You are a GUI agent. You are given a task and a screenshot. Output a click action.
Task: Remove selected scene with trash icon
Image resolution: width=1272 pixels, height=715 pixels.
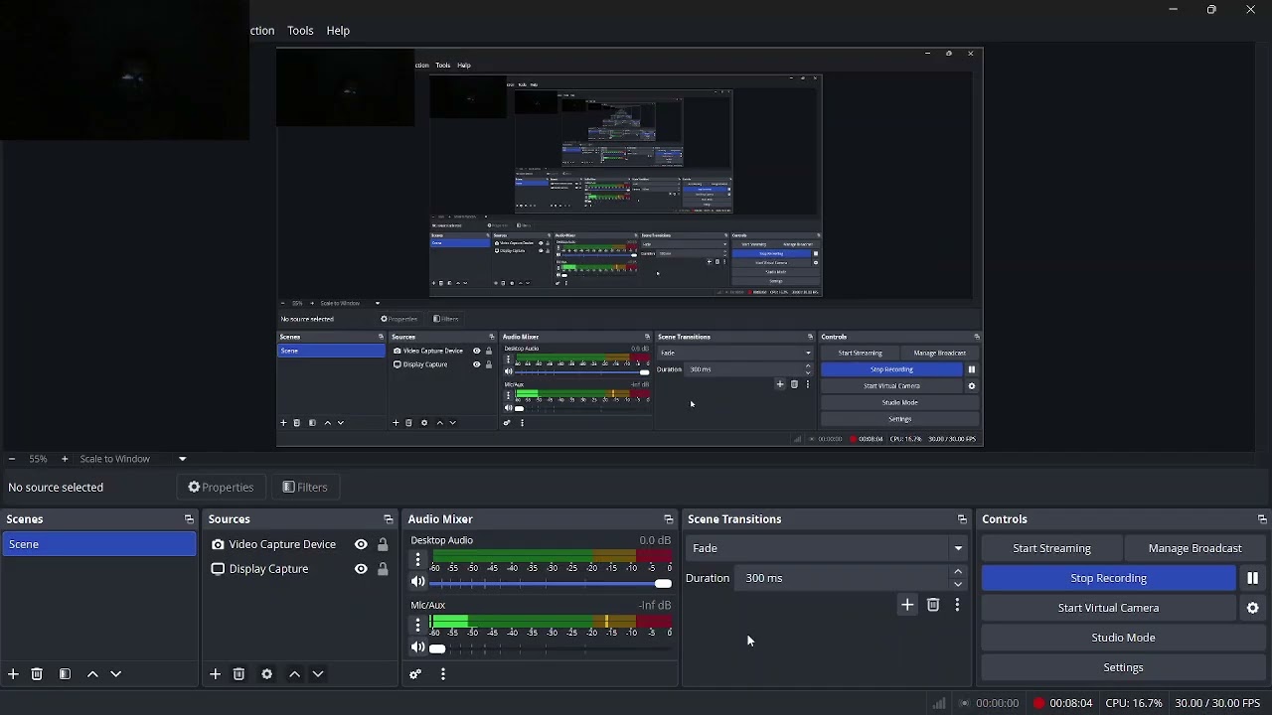coord(37,674)
